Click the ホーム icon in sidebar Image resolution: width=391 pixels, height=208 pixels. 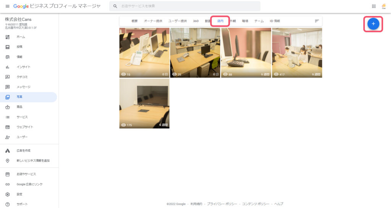coord(7,37)
